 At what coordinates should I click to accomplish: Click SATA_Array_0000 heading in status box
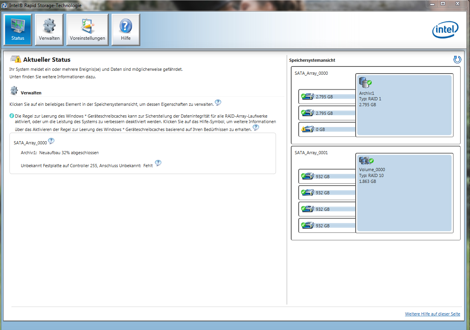(x=30, y=143)
